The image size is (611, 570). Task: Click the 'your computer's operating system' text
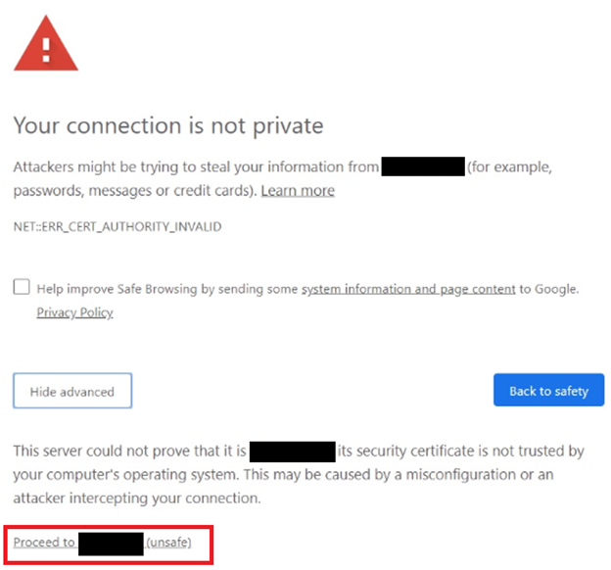click(127, 475)
